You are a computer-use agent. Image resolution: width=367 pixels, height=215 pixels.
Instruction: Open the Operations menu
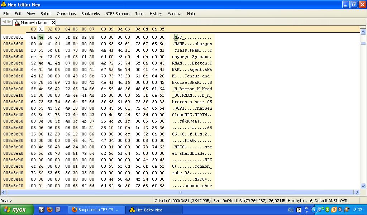[66, 14]
